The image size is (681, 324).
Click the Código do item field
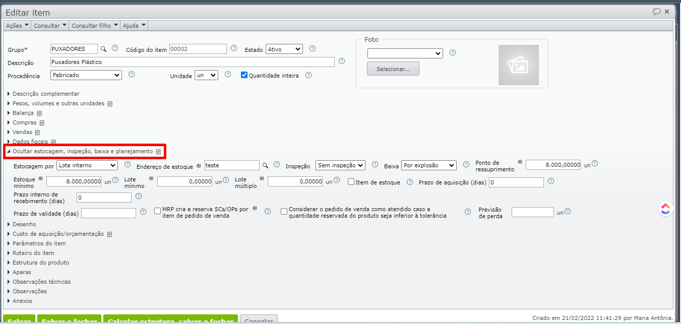click(198, 49)
